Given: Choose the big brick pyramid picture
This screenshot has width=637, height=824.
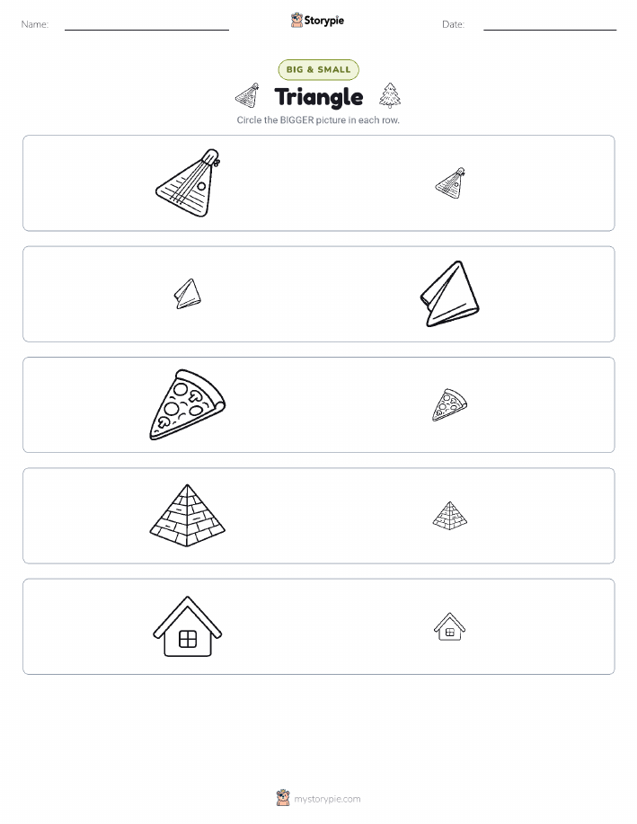Looking at the screenshot, I should pos(188,516).
